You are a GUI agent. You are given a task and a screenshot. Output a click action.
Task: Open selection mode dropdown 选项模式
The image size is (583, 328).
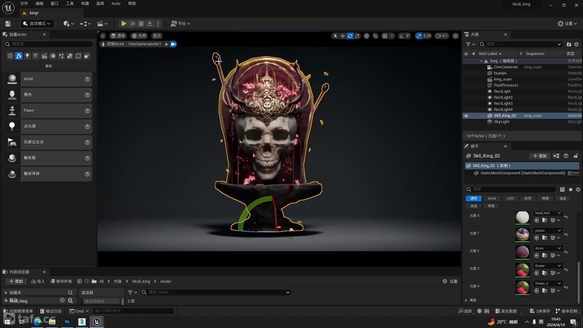point(37,24)
